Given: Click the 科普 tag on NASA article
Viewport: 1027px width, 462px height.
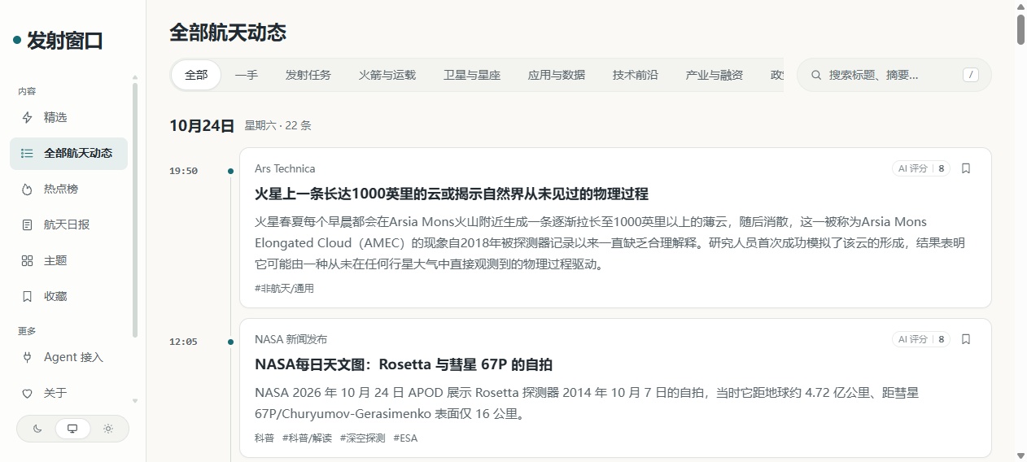Looking at the screenshot, I should pyautogui.click(x=264, y=438).
